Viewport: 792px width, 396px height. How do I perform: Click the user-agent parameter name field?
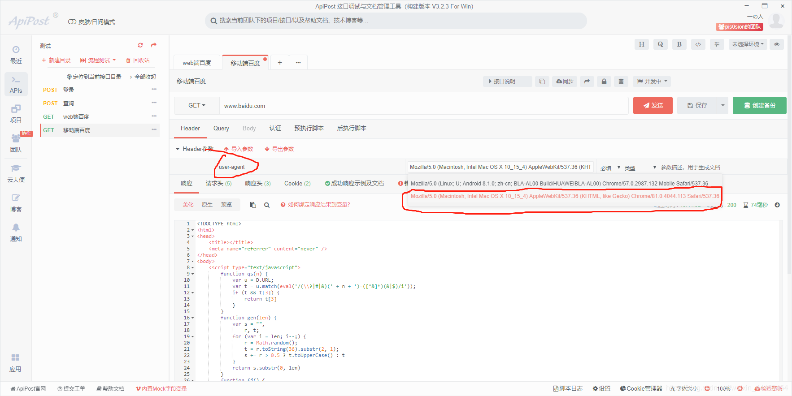(309, 167)
